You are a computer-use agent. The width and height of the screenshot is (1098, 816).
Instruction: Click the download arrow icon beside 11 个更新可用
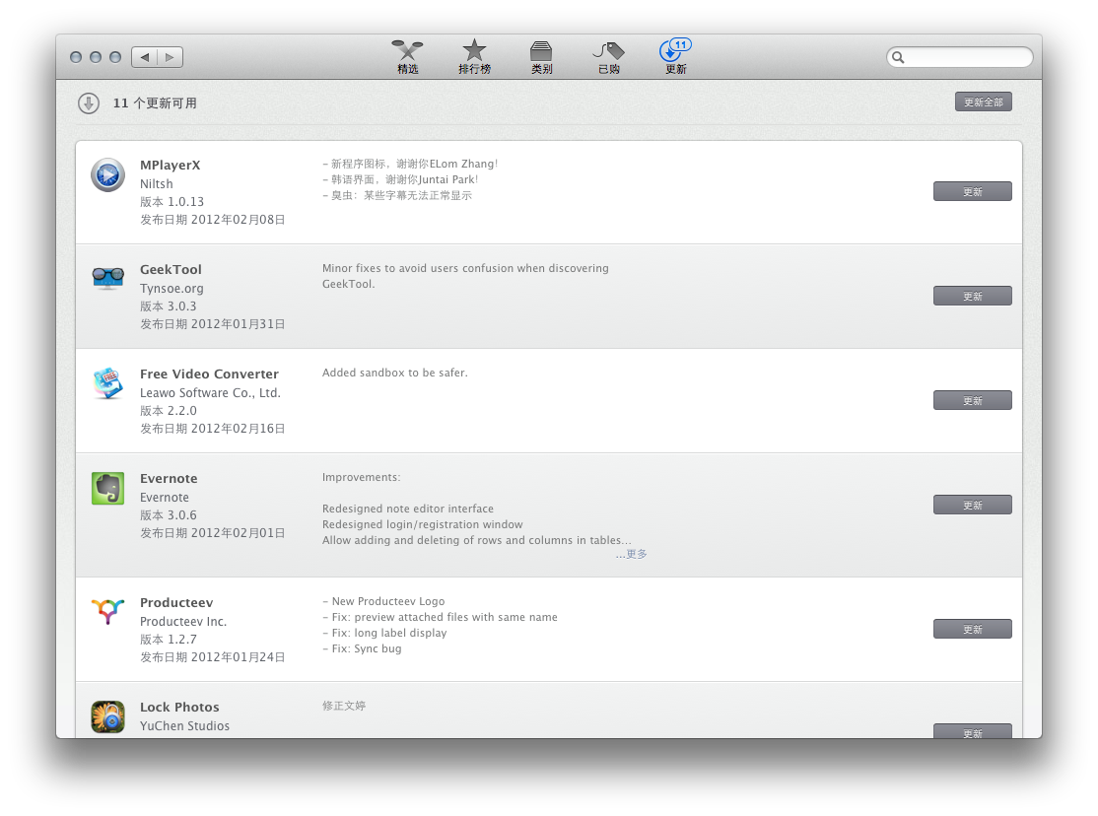coord(89,102)
